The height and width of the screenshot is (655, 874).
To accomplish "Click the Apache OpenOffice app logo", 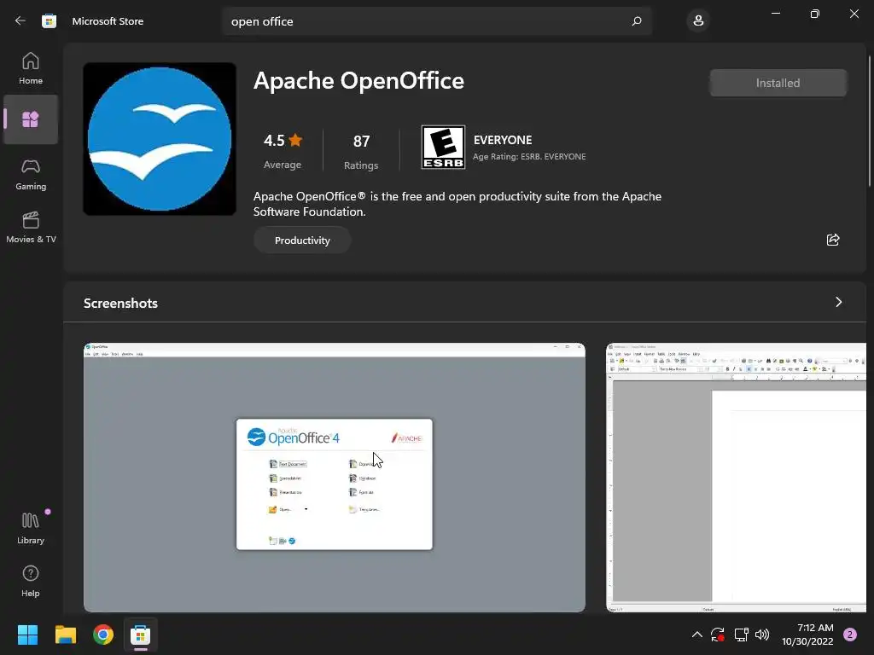I will (x=160, y=139).
